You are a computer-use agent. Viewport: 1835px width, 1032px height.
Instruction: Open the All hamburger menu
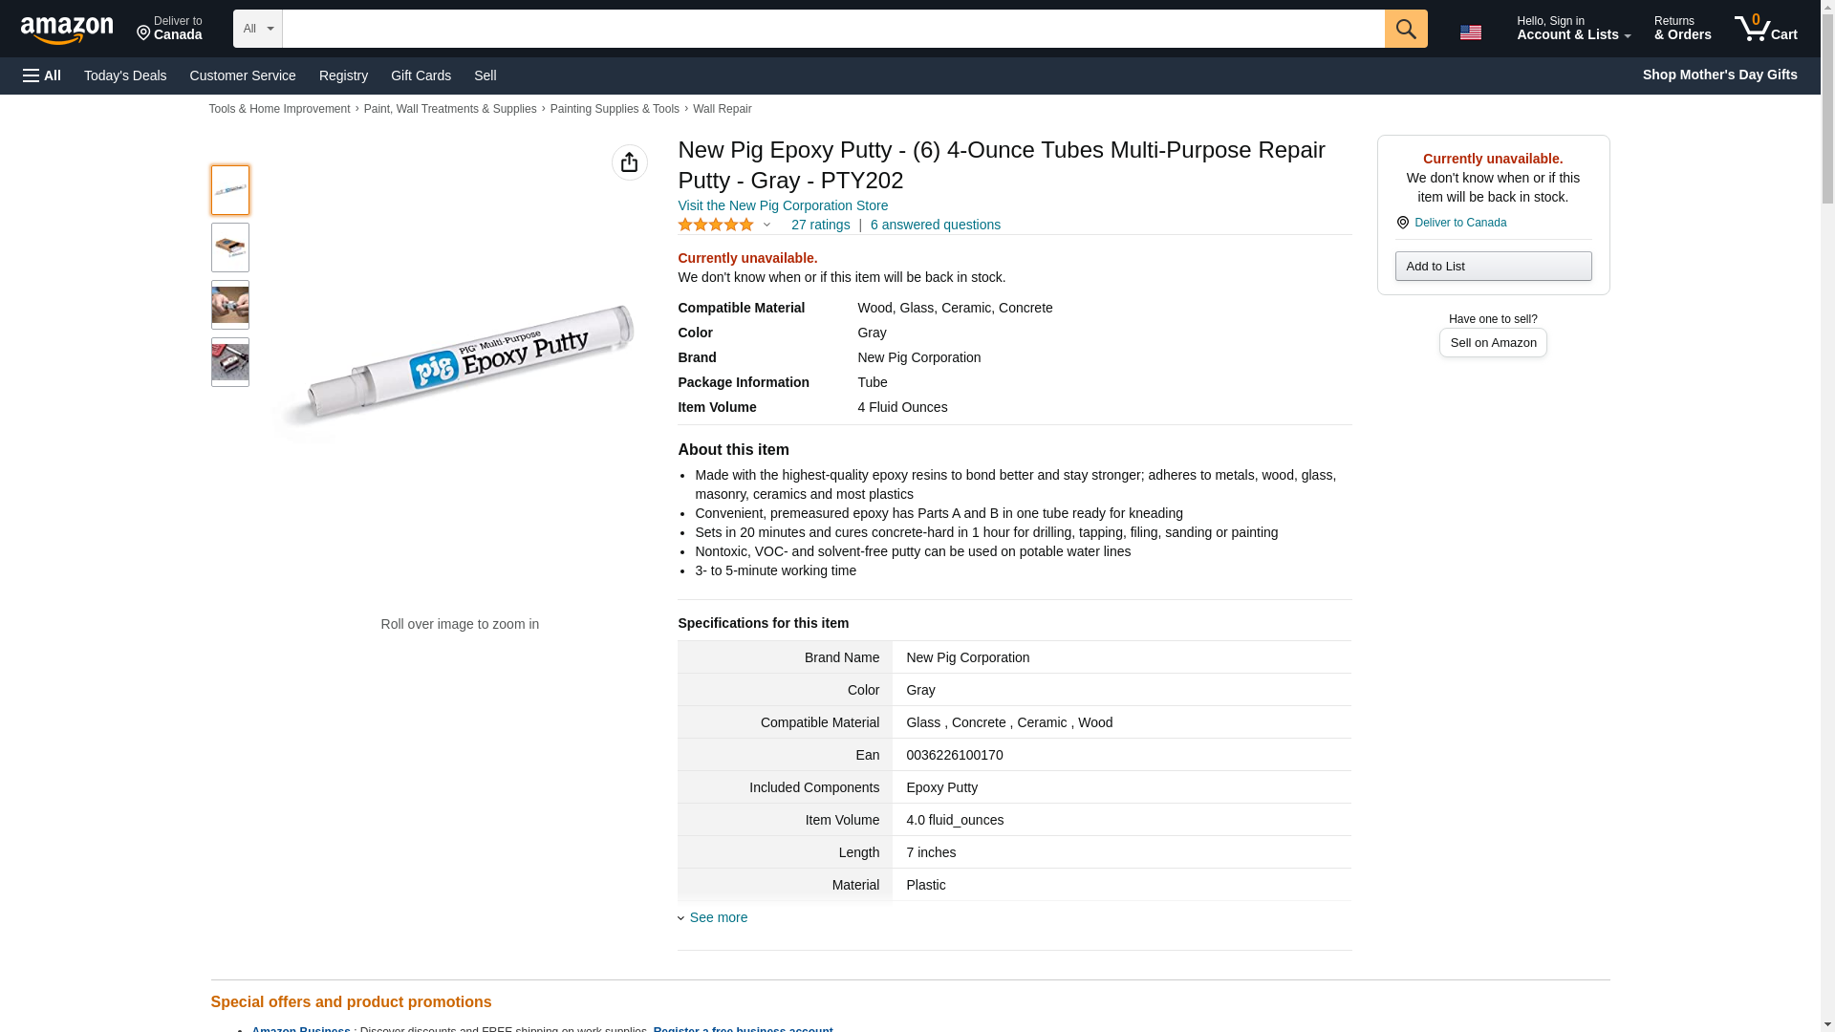click(42, 75)
